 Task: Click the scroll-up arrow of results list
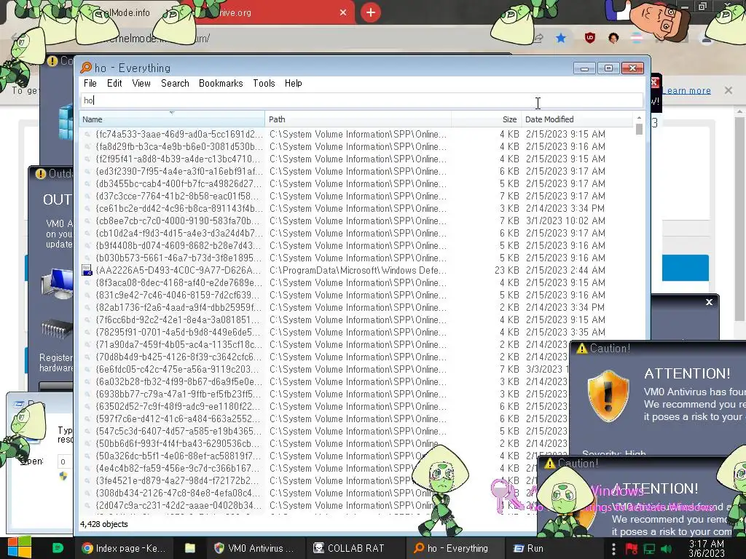(x=639, y=117)
